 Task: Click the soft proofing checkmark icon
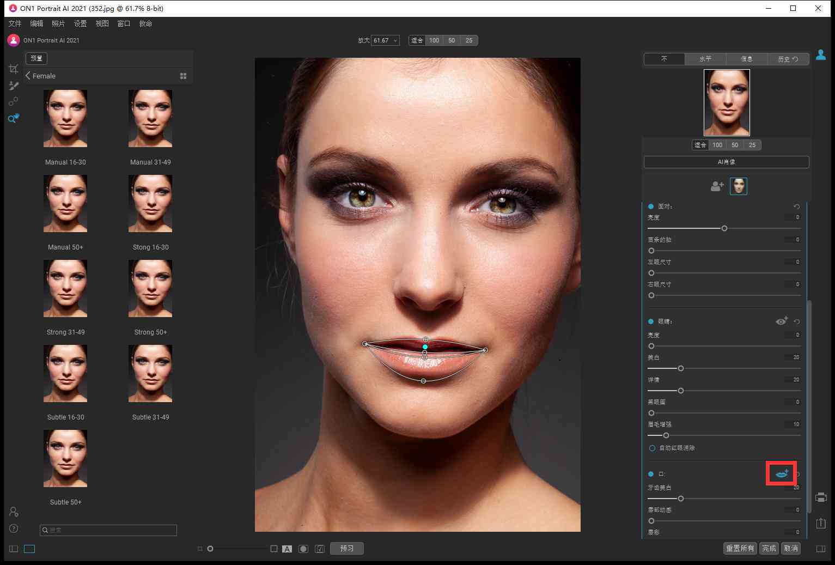tap(320, 549)
